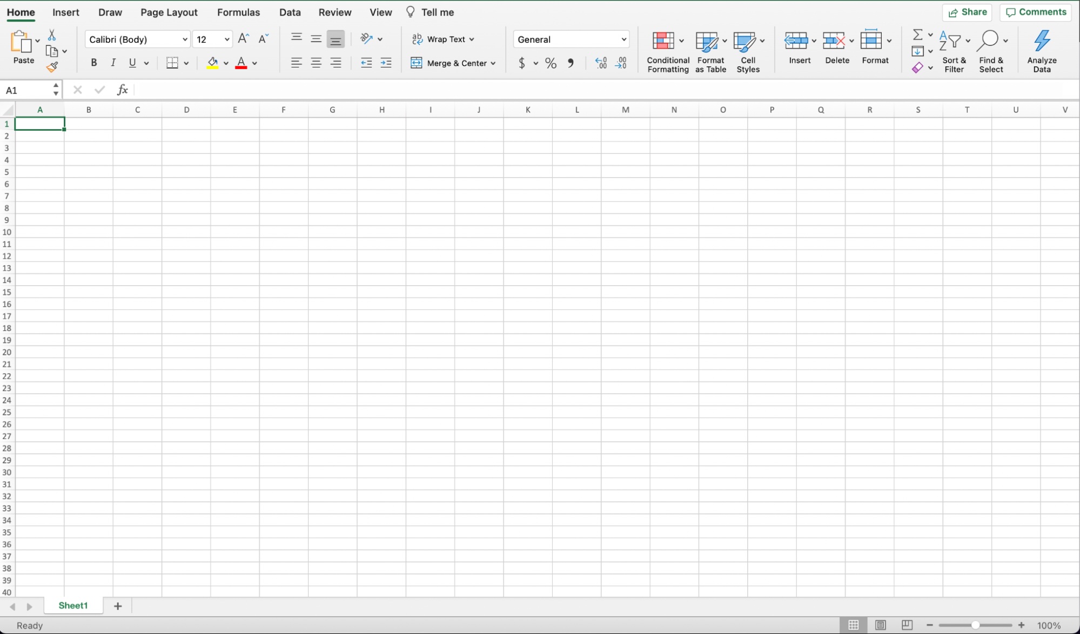
Task: Increase font size with larger A icon
Action: pyautogui.click(x=244, y=39)
